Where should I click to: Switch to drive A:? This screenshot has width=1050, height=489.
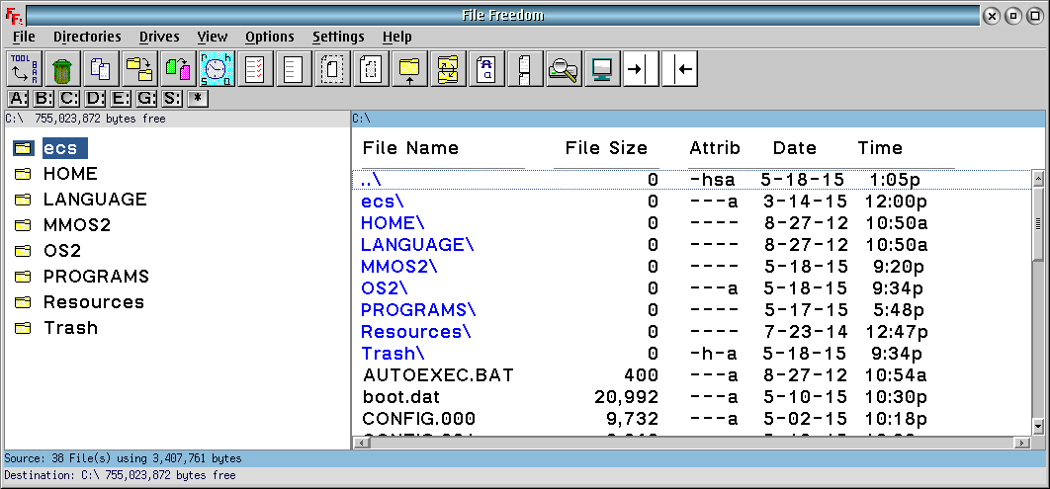[18, 98]
